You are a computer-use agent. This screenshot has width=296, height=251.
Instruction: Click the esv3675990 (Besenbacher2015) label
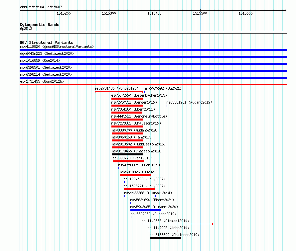point(139,95)
